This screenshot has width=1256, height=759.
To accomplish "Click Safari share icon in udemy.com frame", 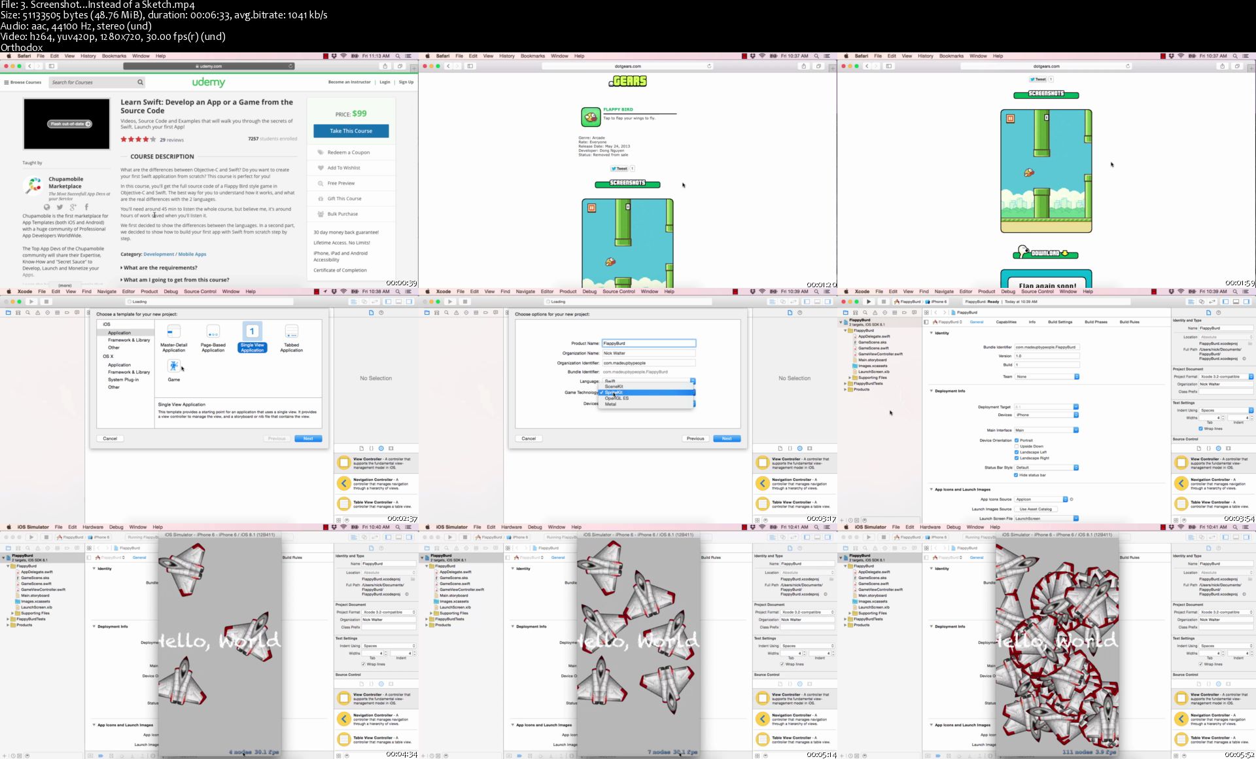I will (385, 66).
